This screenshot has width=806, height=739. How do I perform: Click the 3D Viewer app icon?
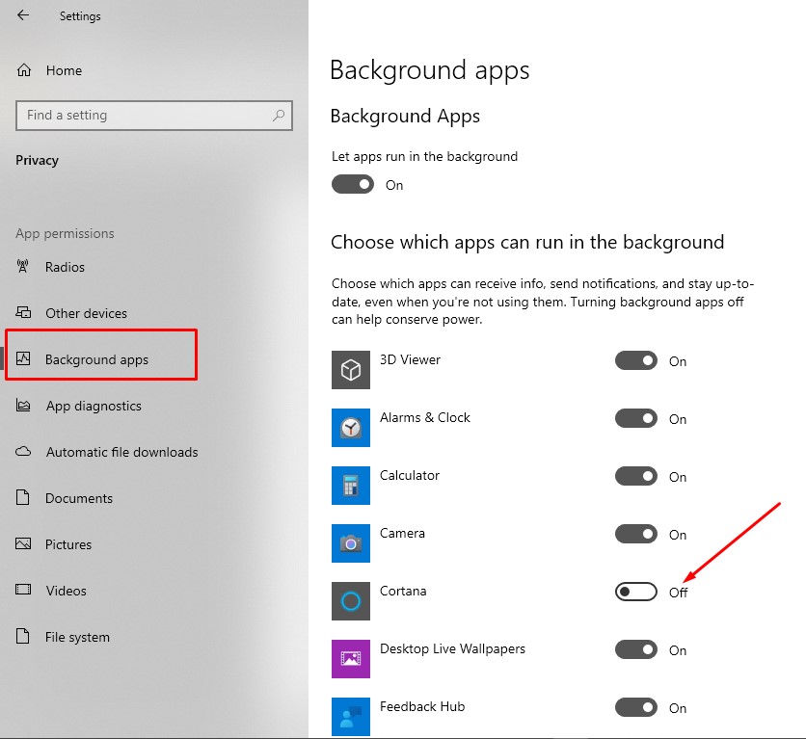[x=351, y=370]
